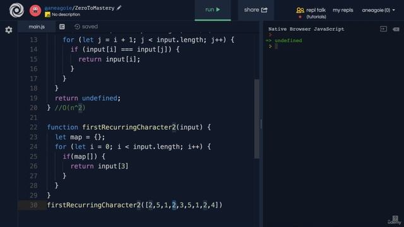The height and width of the screenshot is (227, 404).
Task: Clear the console with eraser icon
Action: pyautogui.click(x=396, y=30)
